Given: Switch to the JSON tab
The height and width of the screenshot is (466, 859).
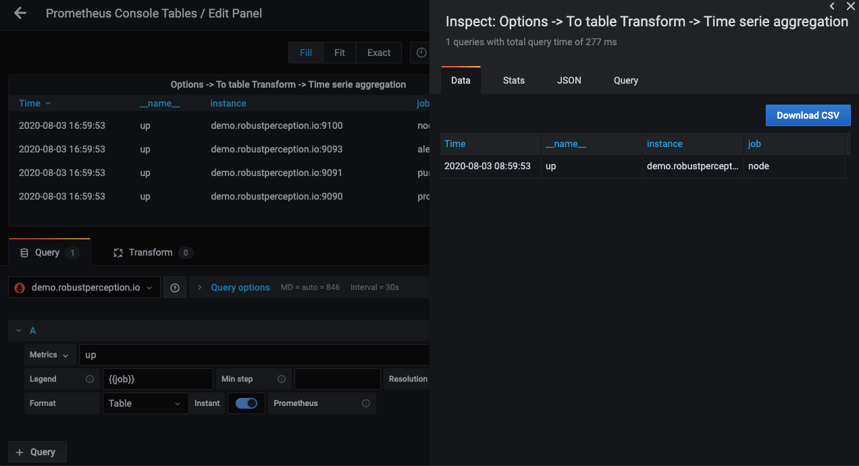Looking at the screenshot, I should point(569,80).
